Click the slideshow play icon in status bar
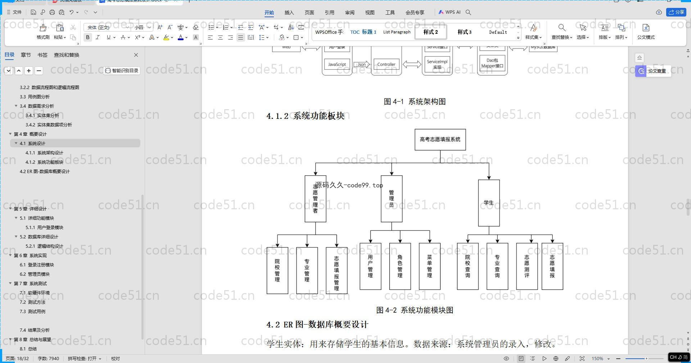Screen dimensions: 691x363 (544, 358)
